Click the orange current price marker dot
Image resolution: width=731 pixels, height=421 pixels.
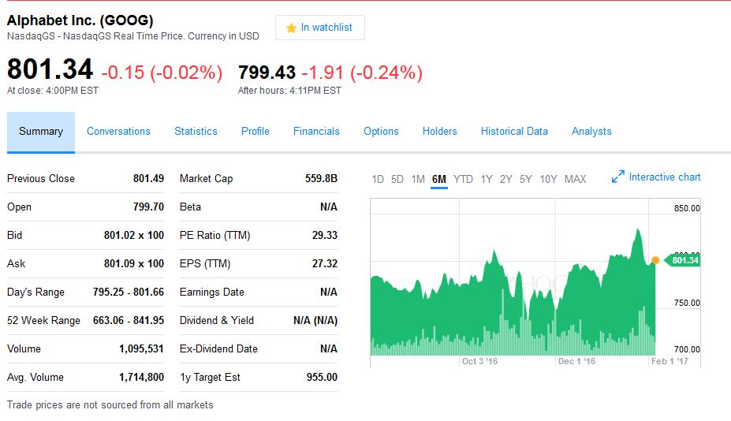[x=655, y=260]
